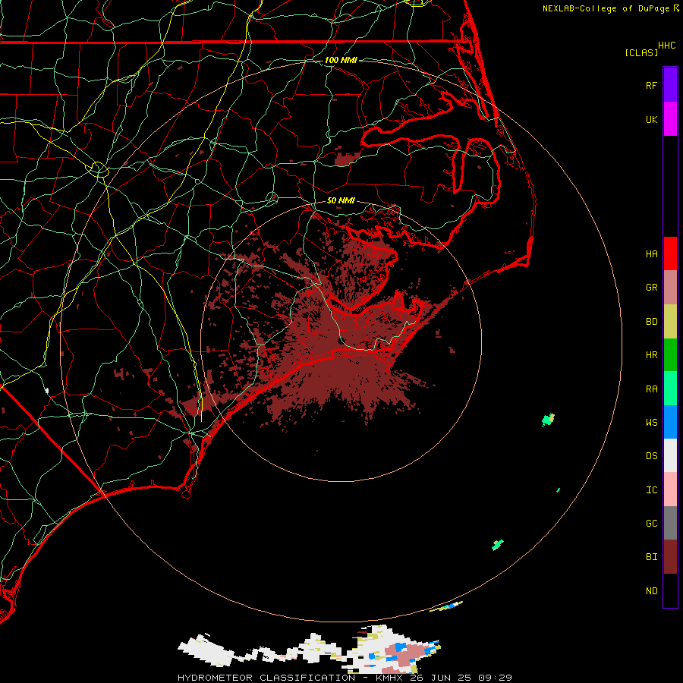Click the GC gray legend swatch
The image size is (683, 683).
coord(670,523)
